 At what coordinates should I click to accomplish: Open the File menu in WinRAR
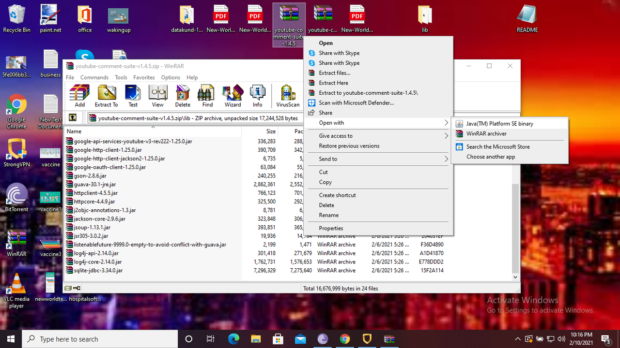[70, 77]
